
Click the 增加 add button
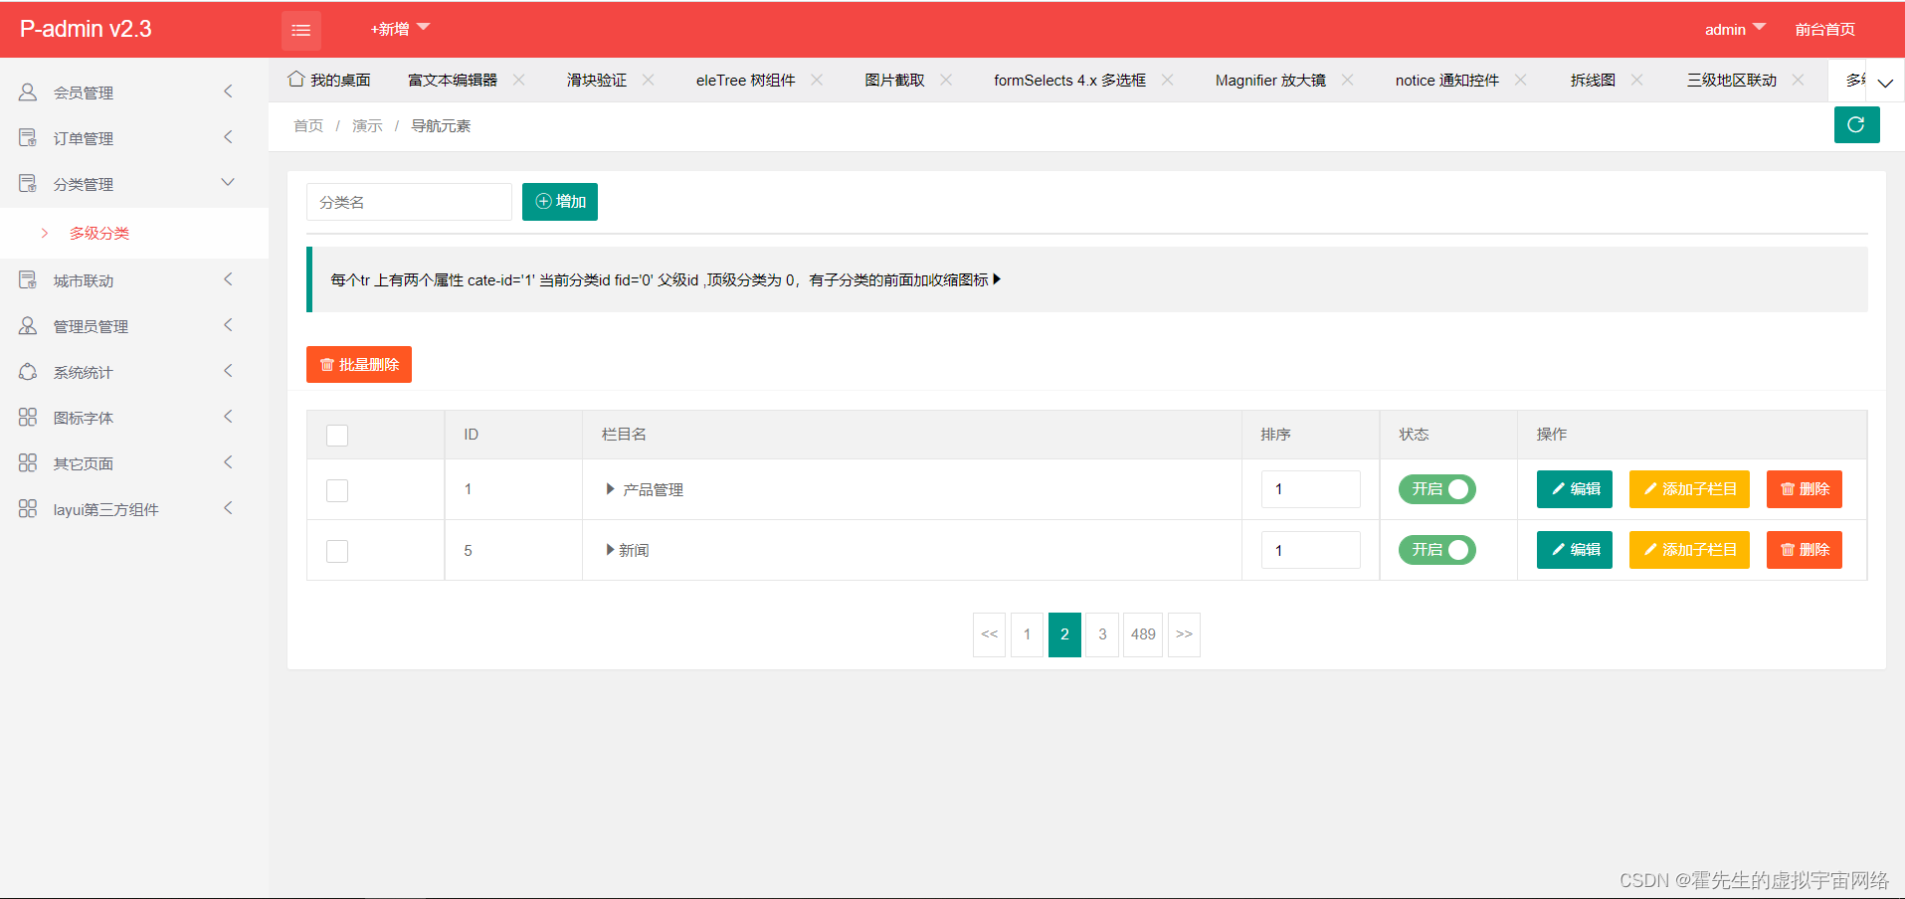(x=559, y=201)
